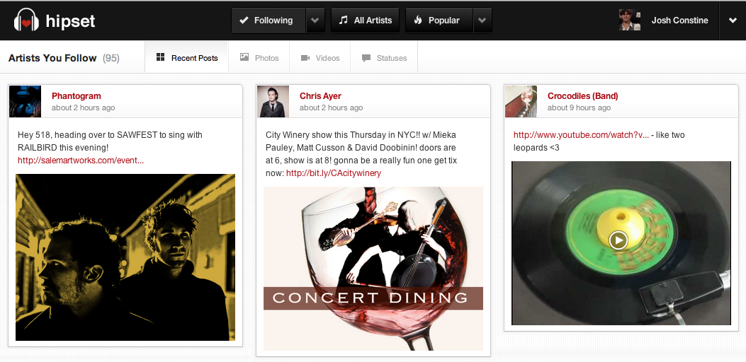Open the Concert Dining wine glass image

[373, 269]
